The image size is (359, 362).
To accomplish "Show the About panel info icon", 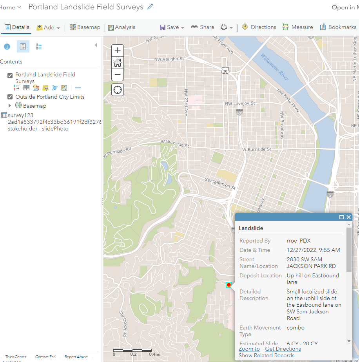I will click(x=7, y=46).
